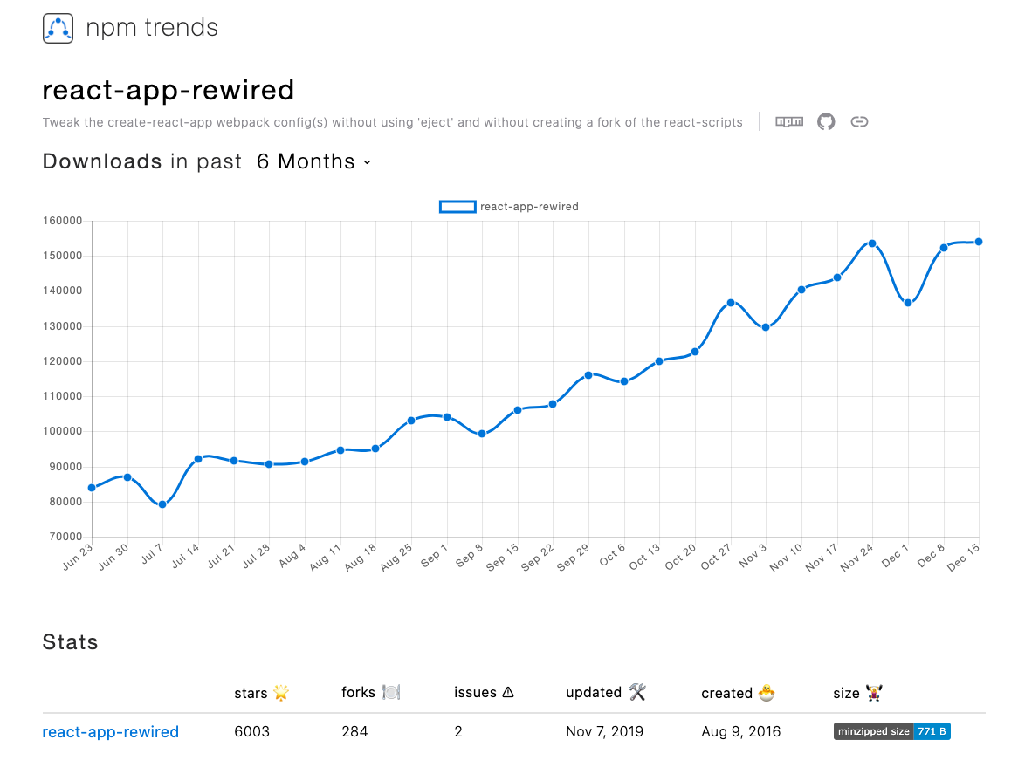1018x781 pixels.
Task: Click the homepage link icon
Action: click(859, 121)
